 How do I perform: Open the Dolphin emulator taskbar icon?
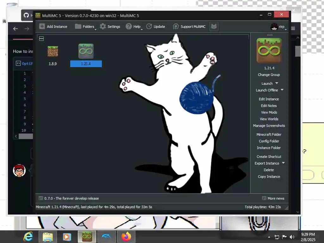click(x=106, y=237)
